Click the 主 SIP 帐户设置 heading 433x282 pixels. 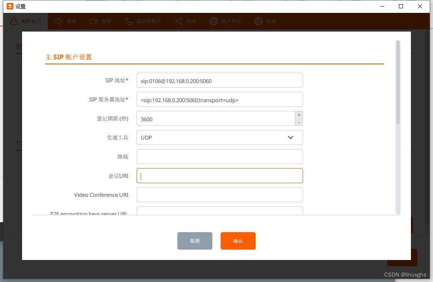click(x=68, y=57)
